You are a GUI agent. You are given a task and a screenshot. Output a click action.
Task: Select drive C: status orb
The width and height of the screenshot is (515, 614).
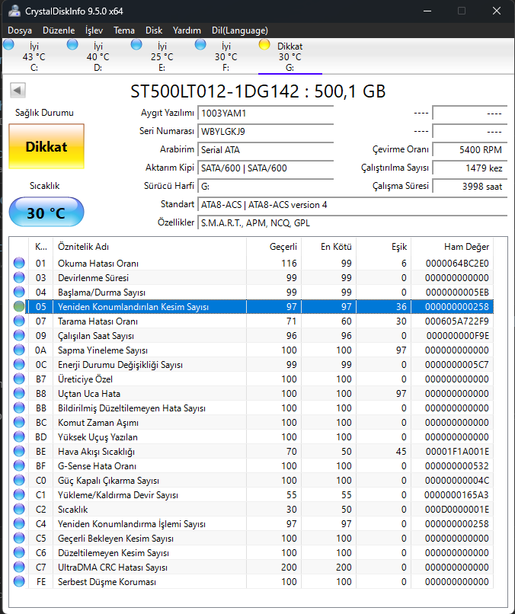click(x=9, y=46)
